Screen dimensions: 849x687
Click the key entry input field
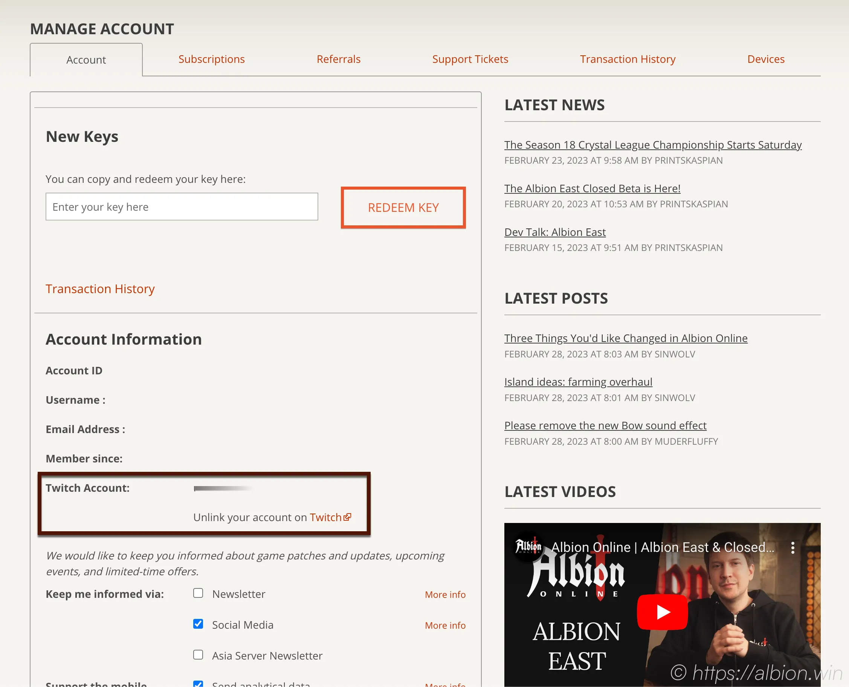coord(182,207)
